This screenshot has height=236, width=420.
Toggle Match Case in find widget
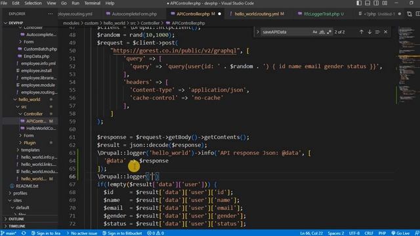(x=315, y=32)
